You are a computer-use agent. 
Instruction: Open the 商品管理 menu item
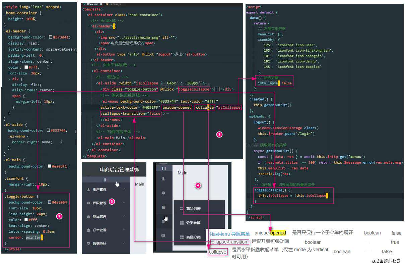tap(106, 216)
